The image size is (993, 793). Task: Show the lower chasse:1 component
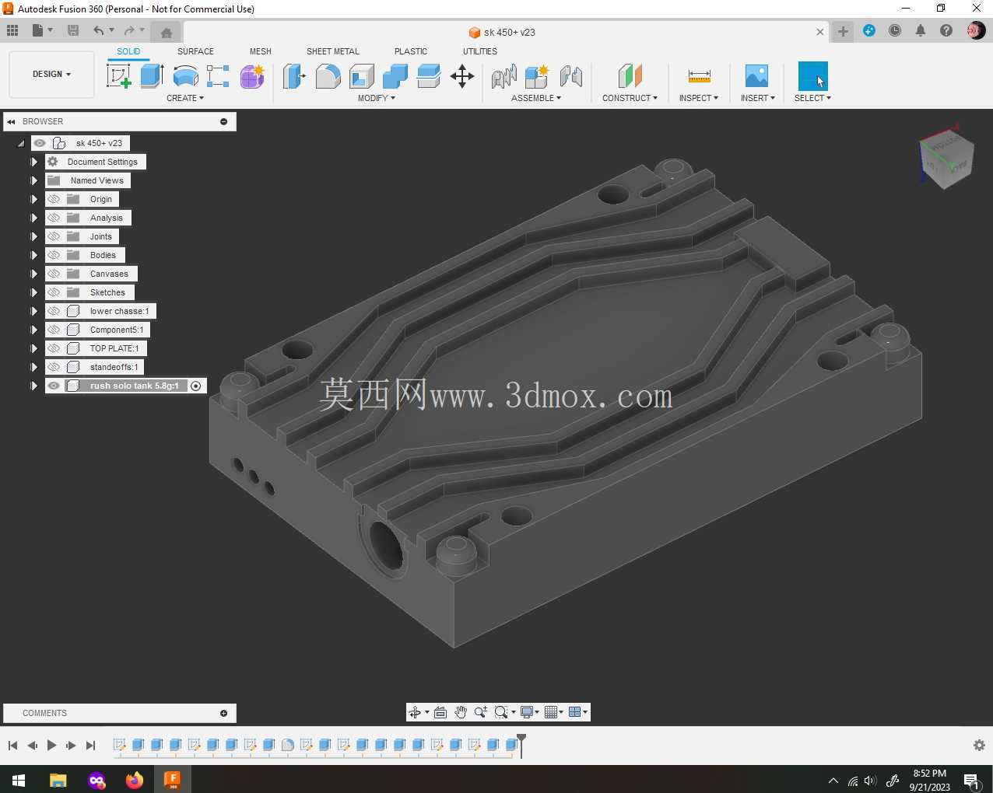point(54,311)
